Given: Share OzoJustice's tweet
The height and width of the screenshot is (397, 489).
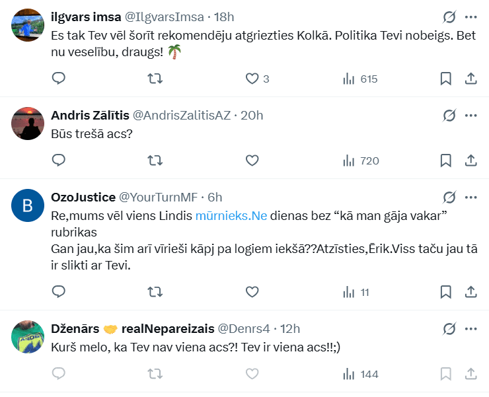Looking at the screenshot, I should click(471, 291).
